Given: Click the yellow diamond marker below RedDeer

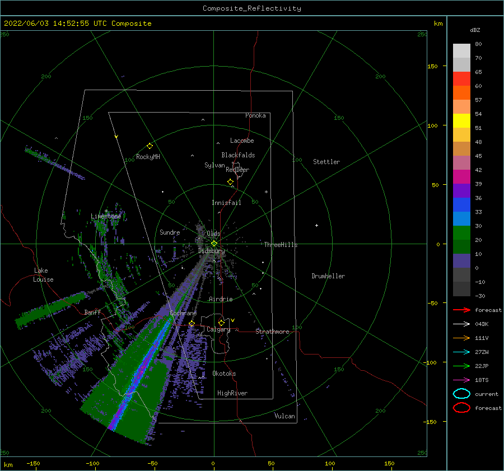Looking at the screenshot, I should click(230, 182).
